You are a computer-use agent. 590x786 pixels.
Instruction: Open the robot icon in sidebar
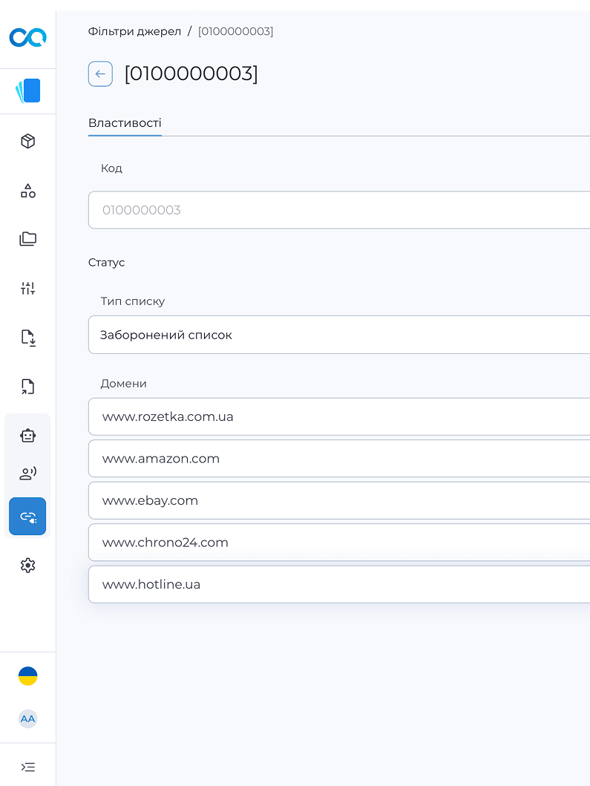click(27, 436)
